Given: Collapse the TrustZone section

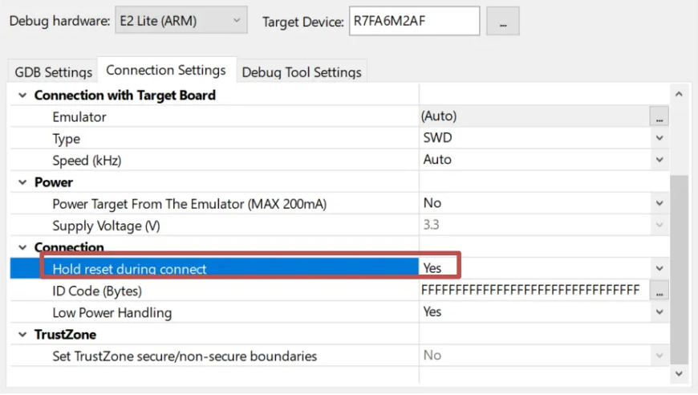Looking at the screenshot, I should tap(22, 335).
